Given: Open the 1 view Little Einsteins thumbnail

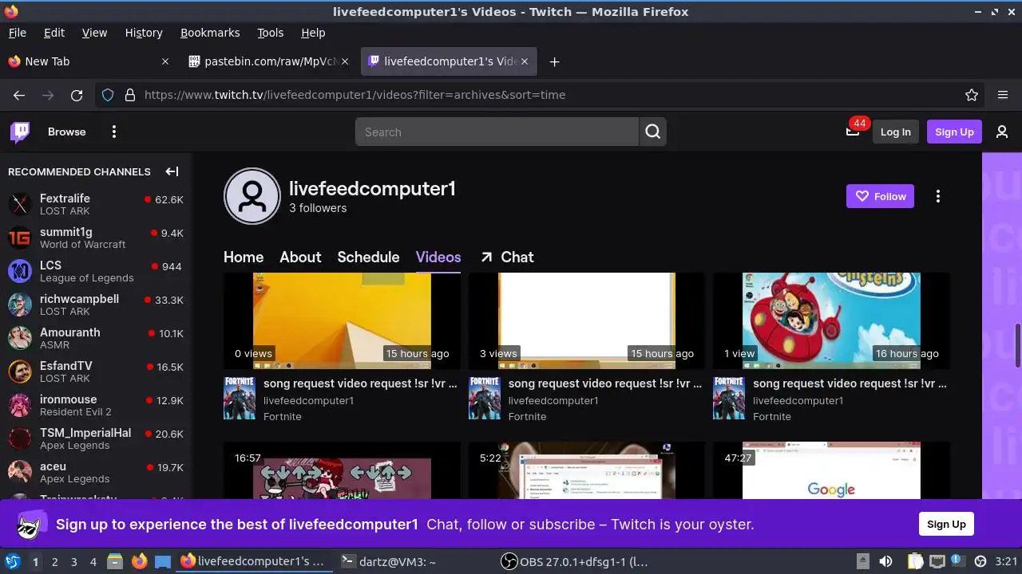Looking at the screenshot, I should [831, 320].
